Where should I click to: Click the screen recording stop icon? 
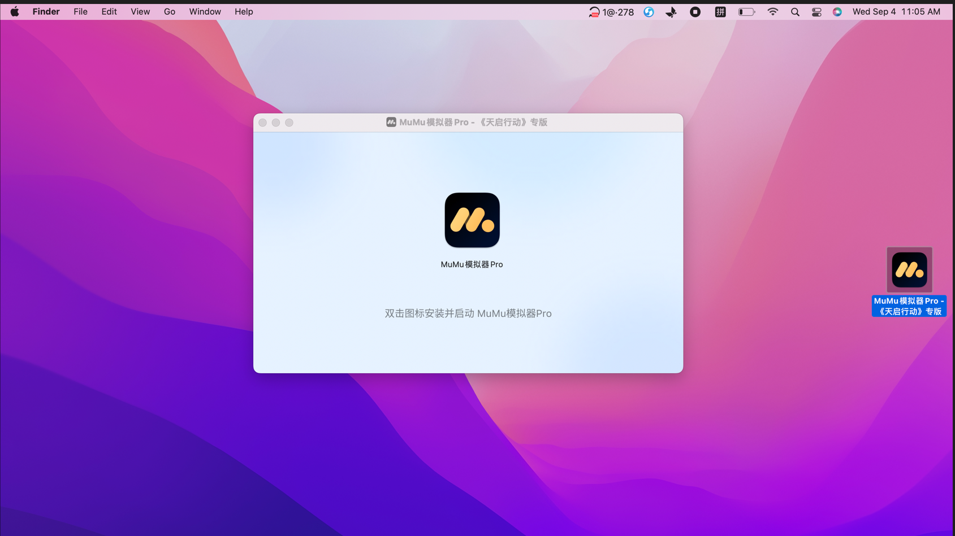point(695,12)
